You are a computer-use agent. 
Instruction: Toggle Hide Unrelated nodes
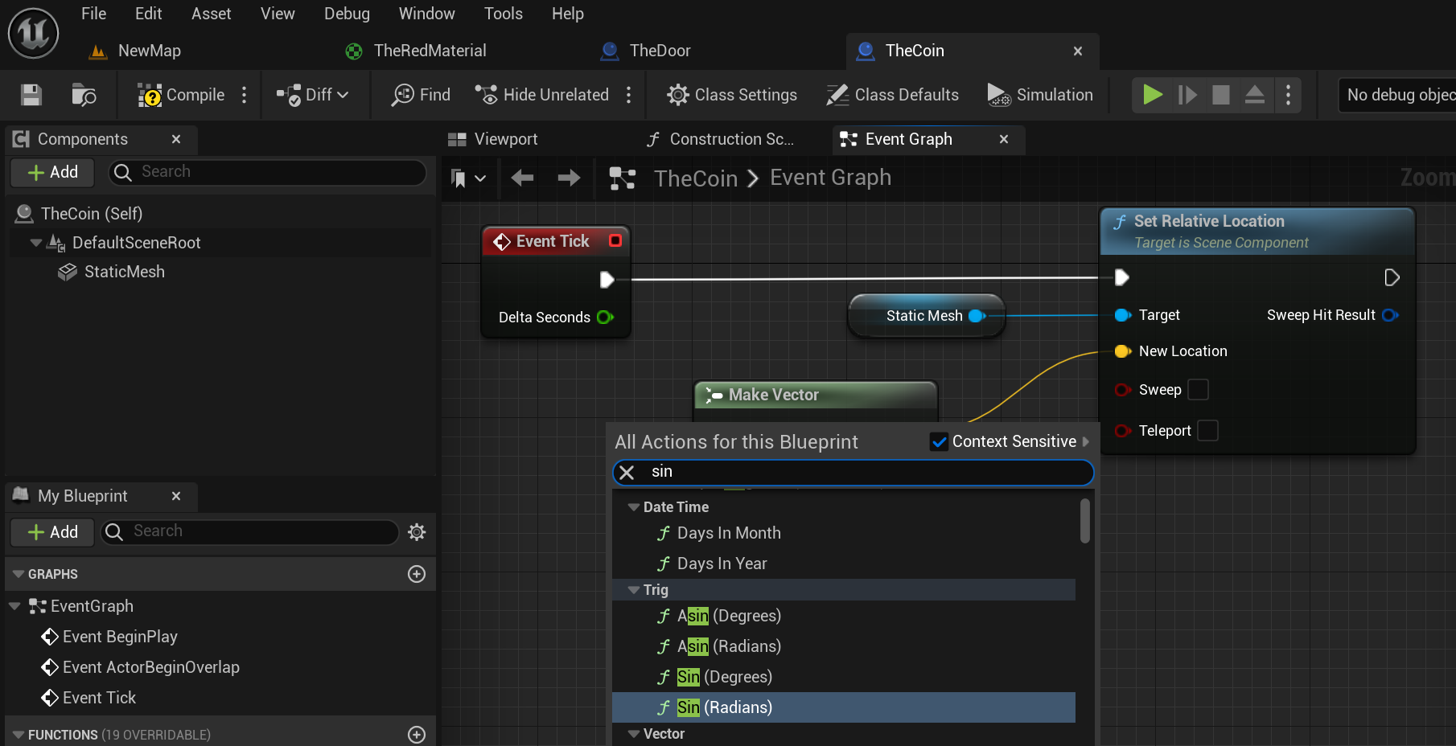[x=542, y=95]
